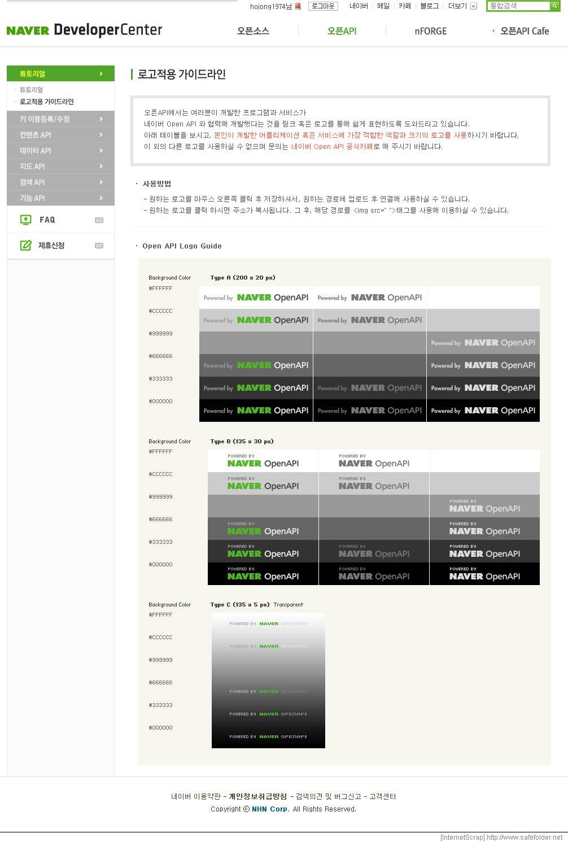Screen dimensions: 568x842
Task: Click the Open API Logo Guide heading
Action: pos(182,246)
